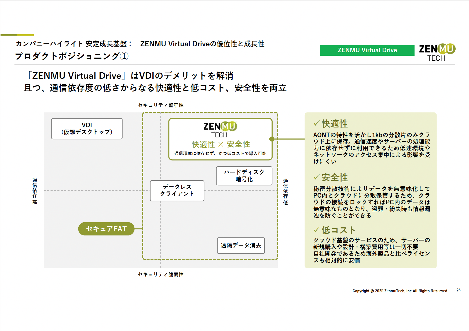The width and height of the screenshot is (469, 331).
Task: Click the データレスクライアント box
Action: point(177,190)
